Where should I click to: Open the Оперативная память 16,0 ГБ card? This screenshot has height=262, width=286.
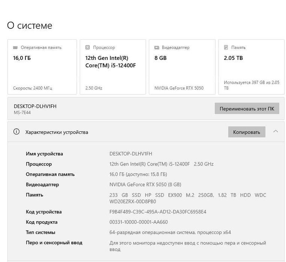(x=42, y=67)
